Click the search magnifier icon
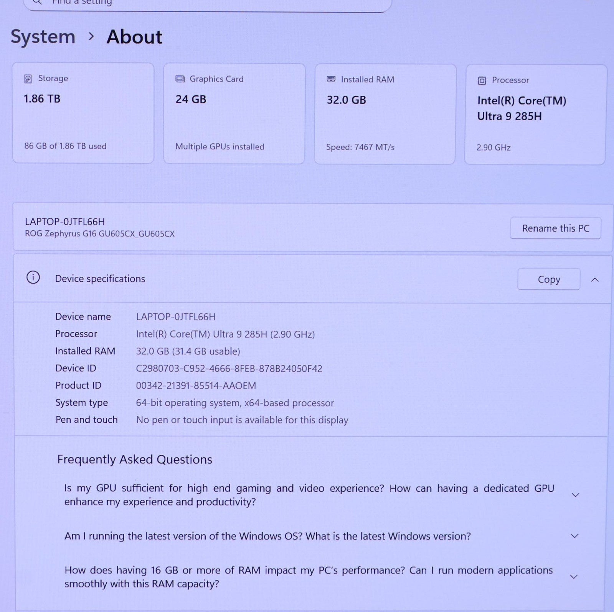Viewport: 614px width, 612px height. tap(37, 2)
